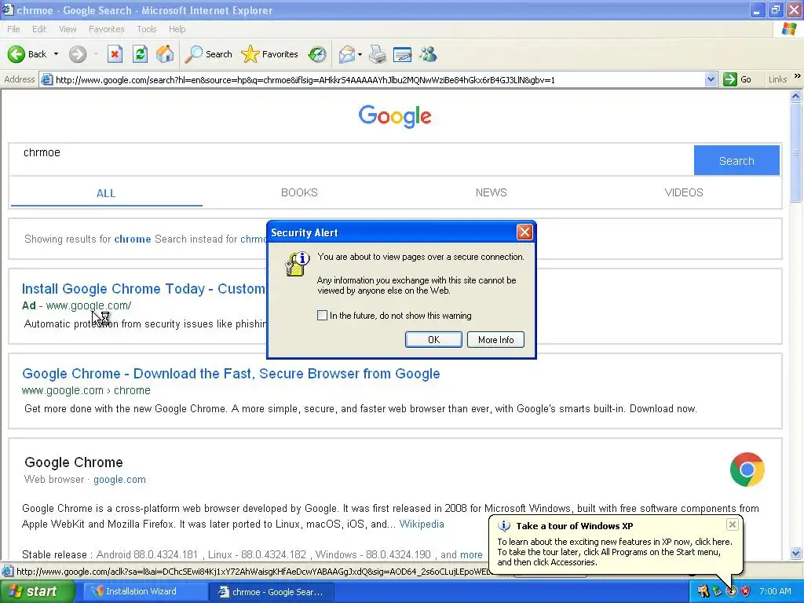Viewport: 804px width, 603px height.
Task: Select the chrmoe - Google Search taskbar item
Action: [x=272, y=592]
